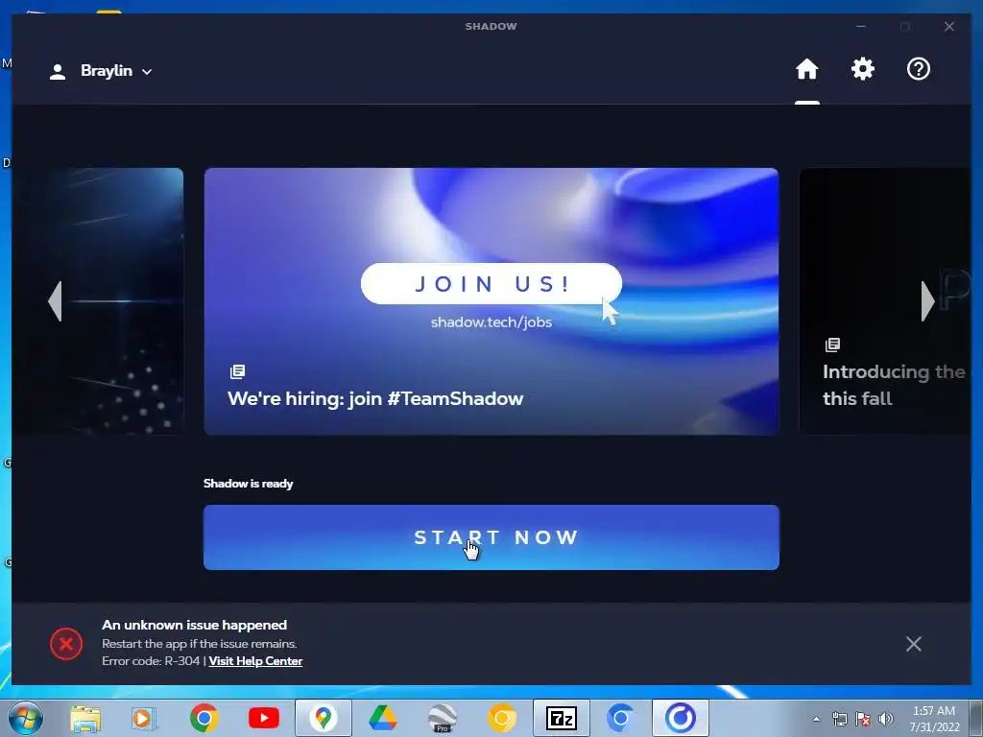This screenshot has height=737, width=983.
Task: Open Action Center flag tray icon
Action: tap(863, 719)
